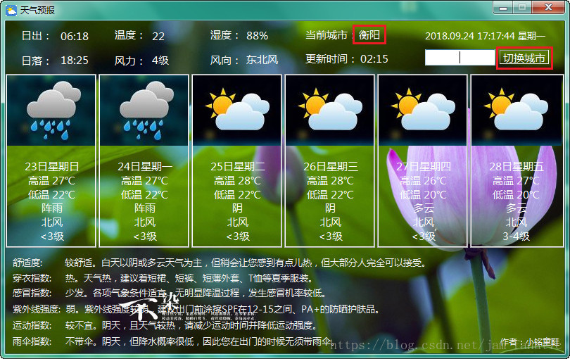The image size is (570, 359).
Task: Click the cloudy sun icon for 28日星期五
Action: 517,109
